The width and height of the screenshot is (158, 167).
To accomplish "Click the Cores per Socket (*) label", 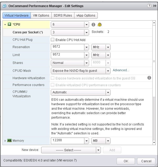I will pyautogui.click(x=28, y=32).
